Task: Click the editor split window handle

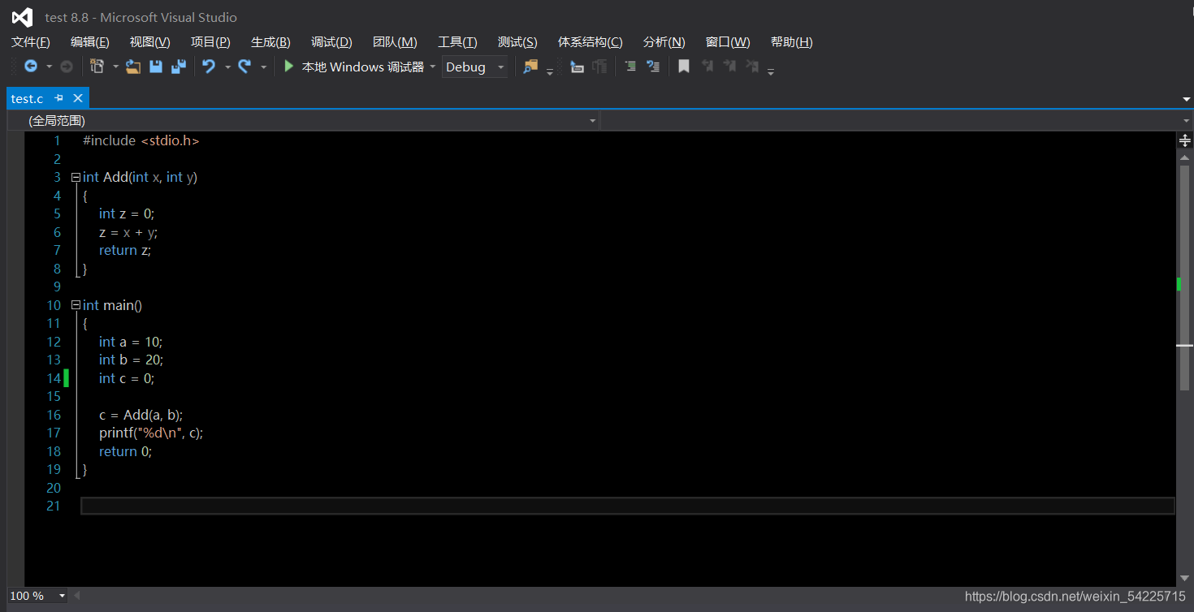Action: pyautogui.click(x=1185, y=140)
